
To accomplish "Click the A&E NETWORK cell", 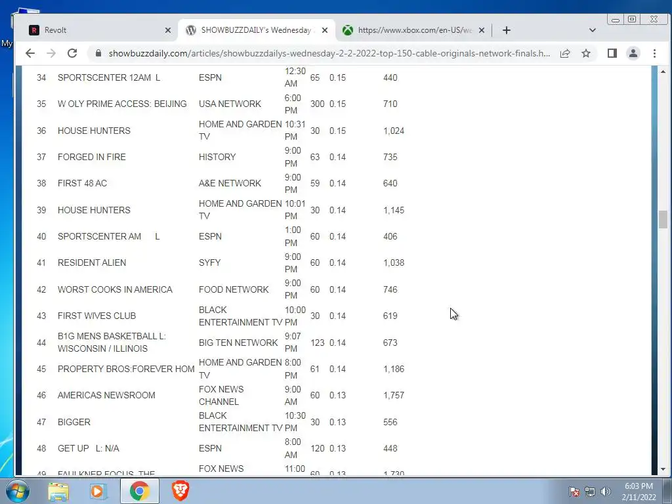I will [x=230, y=183].
